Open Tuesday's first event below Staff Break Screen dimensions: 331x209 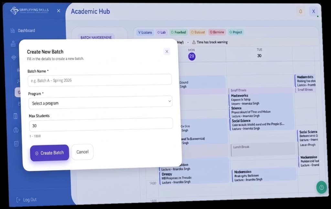pos(260,99)
